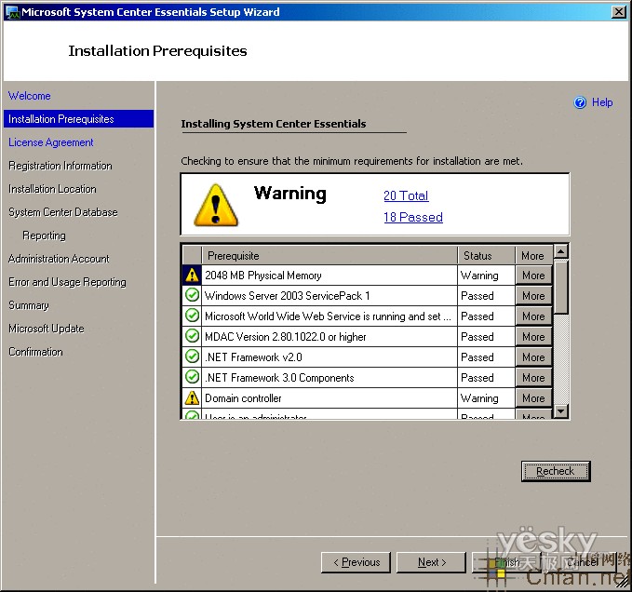This screenshot has width=632, height=592.
Task: Click the scroll up arrow of prerequisites list
Action: click(x=561, y=252)
